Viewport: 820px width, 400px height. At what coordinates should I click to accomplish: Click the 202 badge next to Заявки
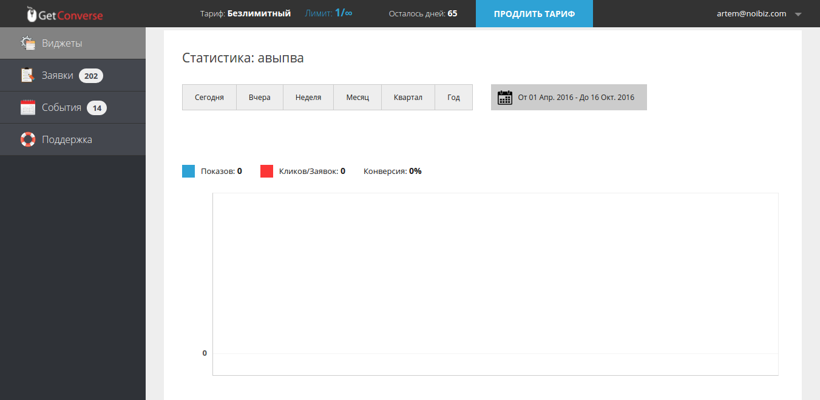click(91, 76)
